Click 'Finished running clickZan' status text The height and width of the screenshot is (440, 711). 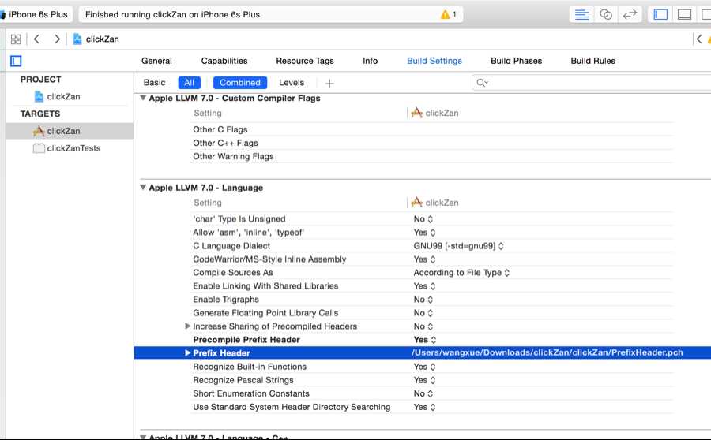(172, 14)
